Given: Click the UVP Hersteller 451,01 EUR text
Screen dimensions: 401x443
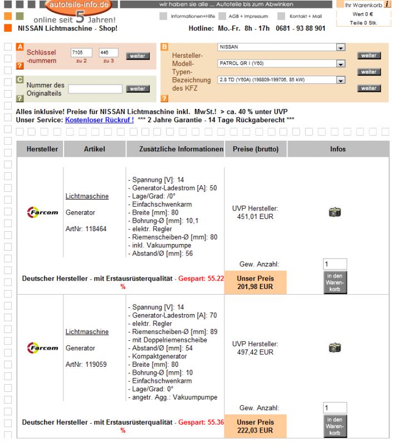Looking at the screenshot, I should pos(255,212).
